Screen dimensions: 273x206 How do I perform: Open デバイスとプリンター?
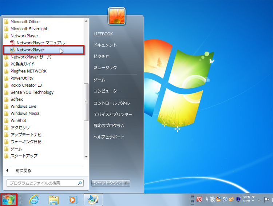point(112,114)
